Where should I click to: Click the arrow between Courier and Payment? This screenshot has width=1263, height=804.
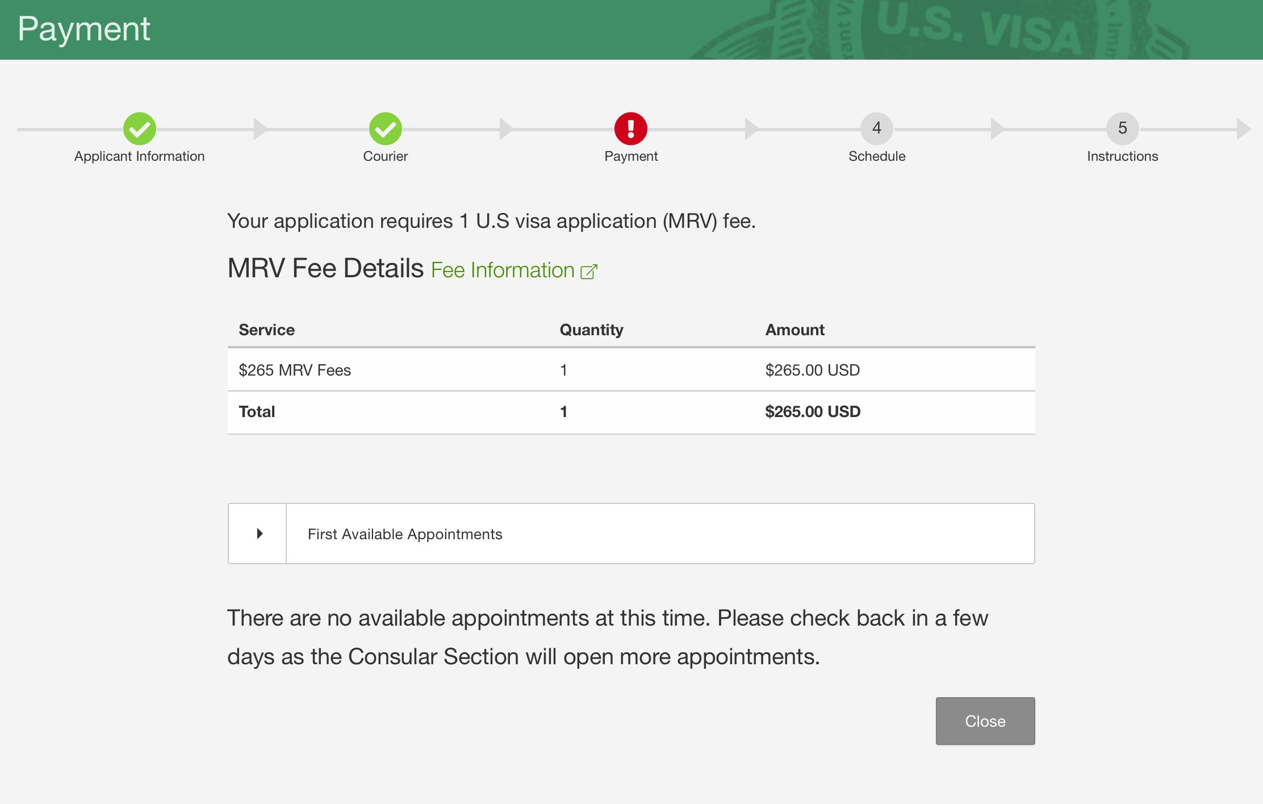click(505, 129)
